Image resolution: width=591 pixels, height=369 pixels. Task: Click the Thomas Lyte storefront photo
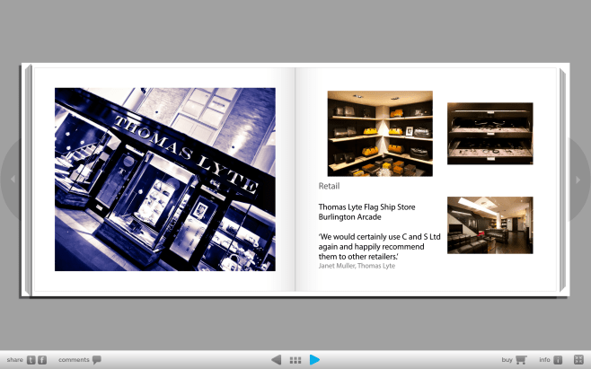(165, 180)
